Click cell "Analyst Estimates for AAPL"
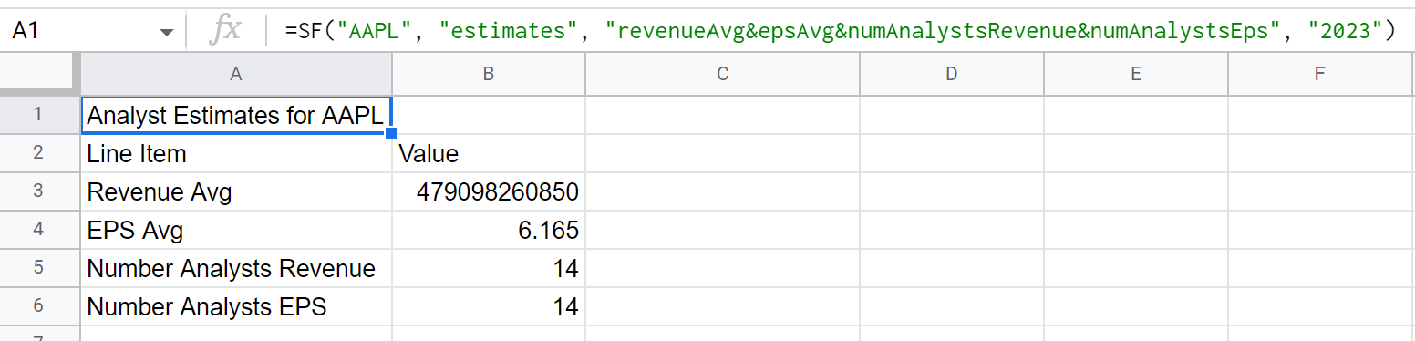This screenshot has width=1415, height=341. pyautogui.click(x=236, y=115)
